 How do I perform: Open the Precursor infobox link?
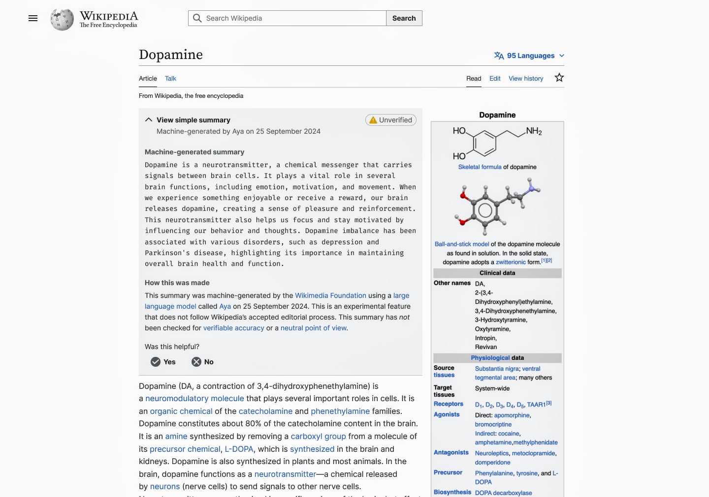tap(448, 473)
